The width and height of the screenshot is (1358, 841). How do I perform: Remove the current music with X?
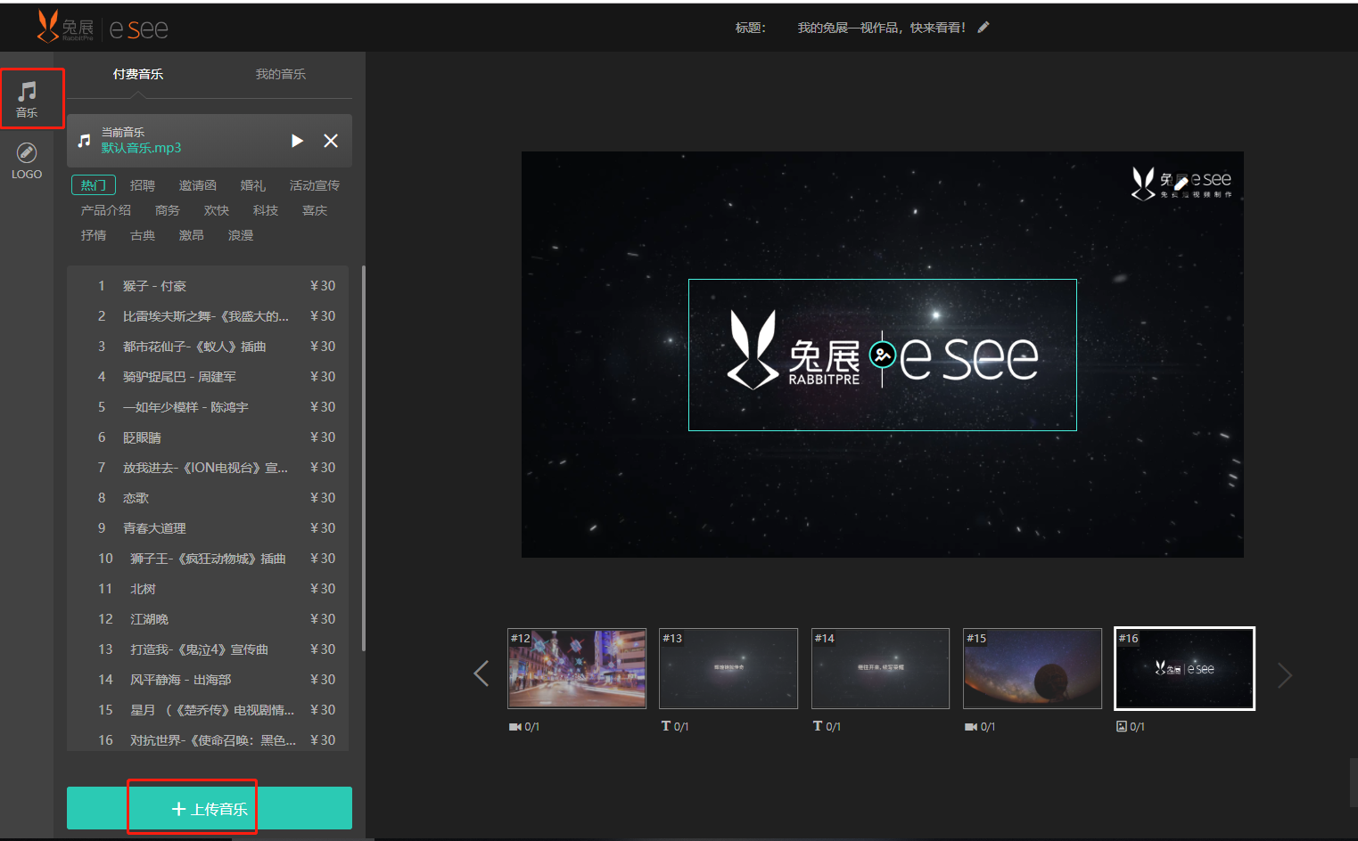331,141
